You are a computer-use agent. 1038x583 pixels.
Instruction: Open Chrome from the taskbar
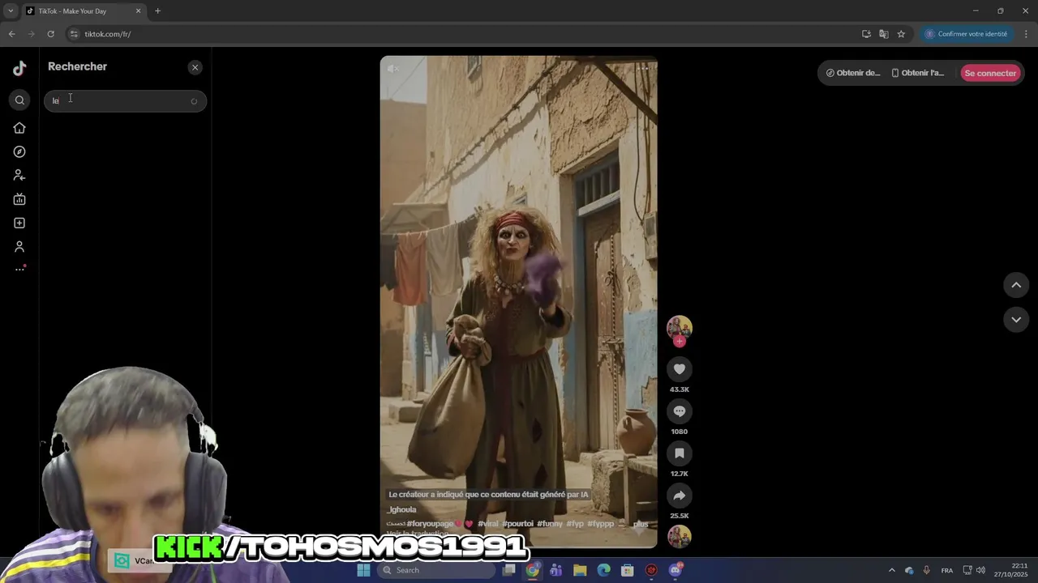click(x=533, y=570)
